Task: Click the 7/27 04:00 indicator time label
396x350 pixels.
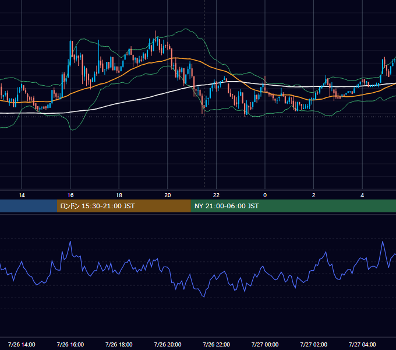Action: (x=362, y=344)
